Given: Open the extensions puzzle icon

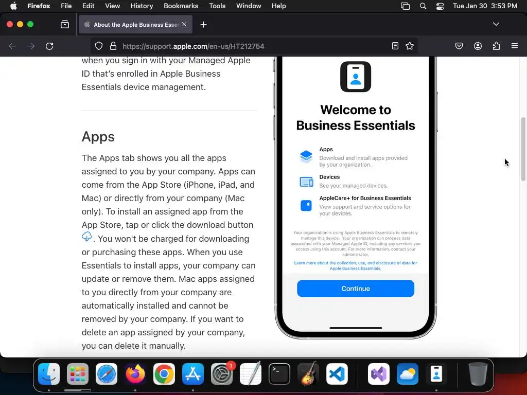Looking at the screenshot, I should point(496,46).
